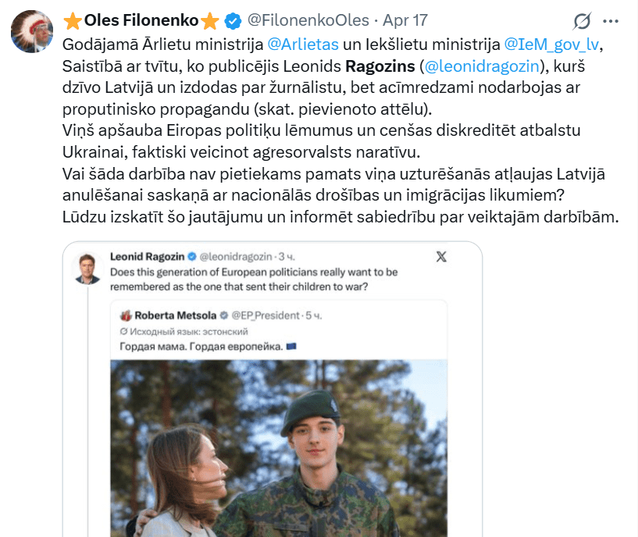
Task: Click the @FilonenkoOles handle
Action: click(x=299, y=21)
